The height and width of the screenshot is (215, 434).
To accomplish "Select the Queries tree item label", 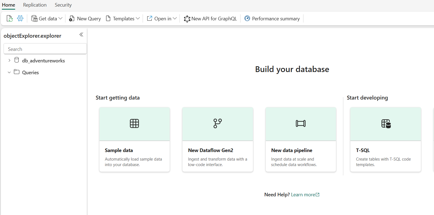I will [x=31, y=73].
